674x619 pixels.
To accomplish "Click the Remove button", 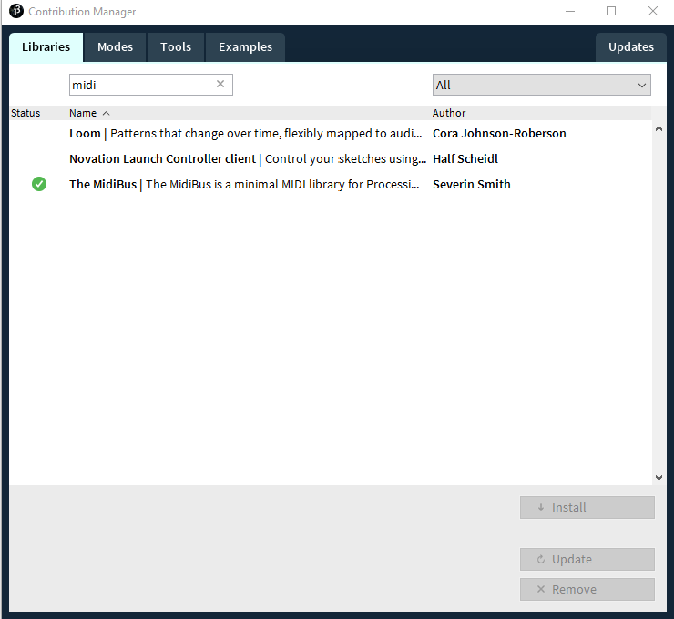I will tap(587, 589).
